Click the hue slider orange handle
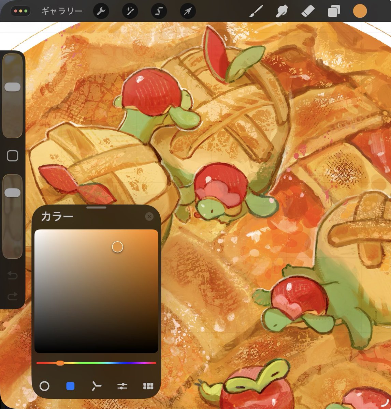Screen dimensions: 391x409 pyautogui.click(x=60, y=363)
